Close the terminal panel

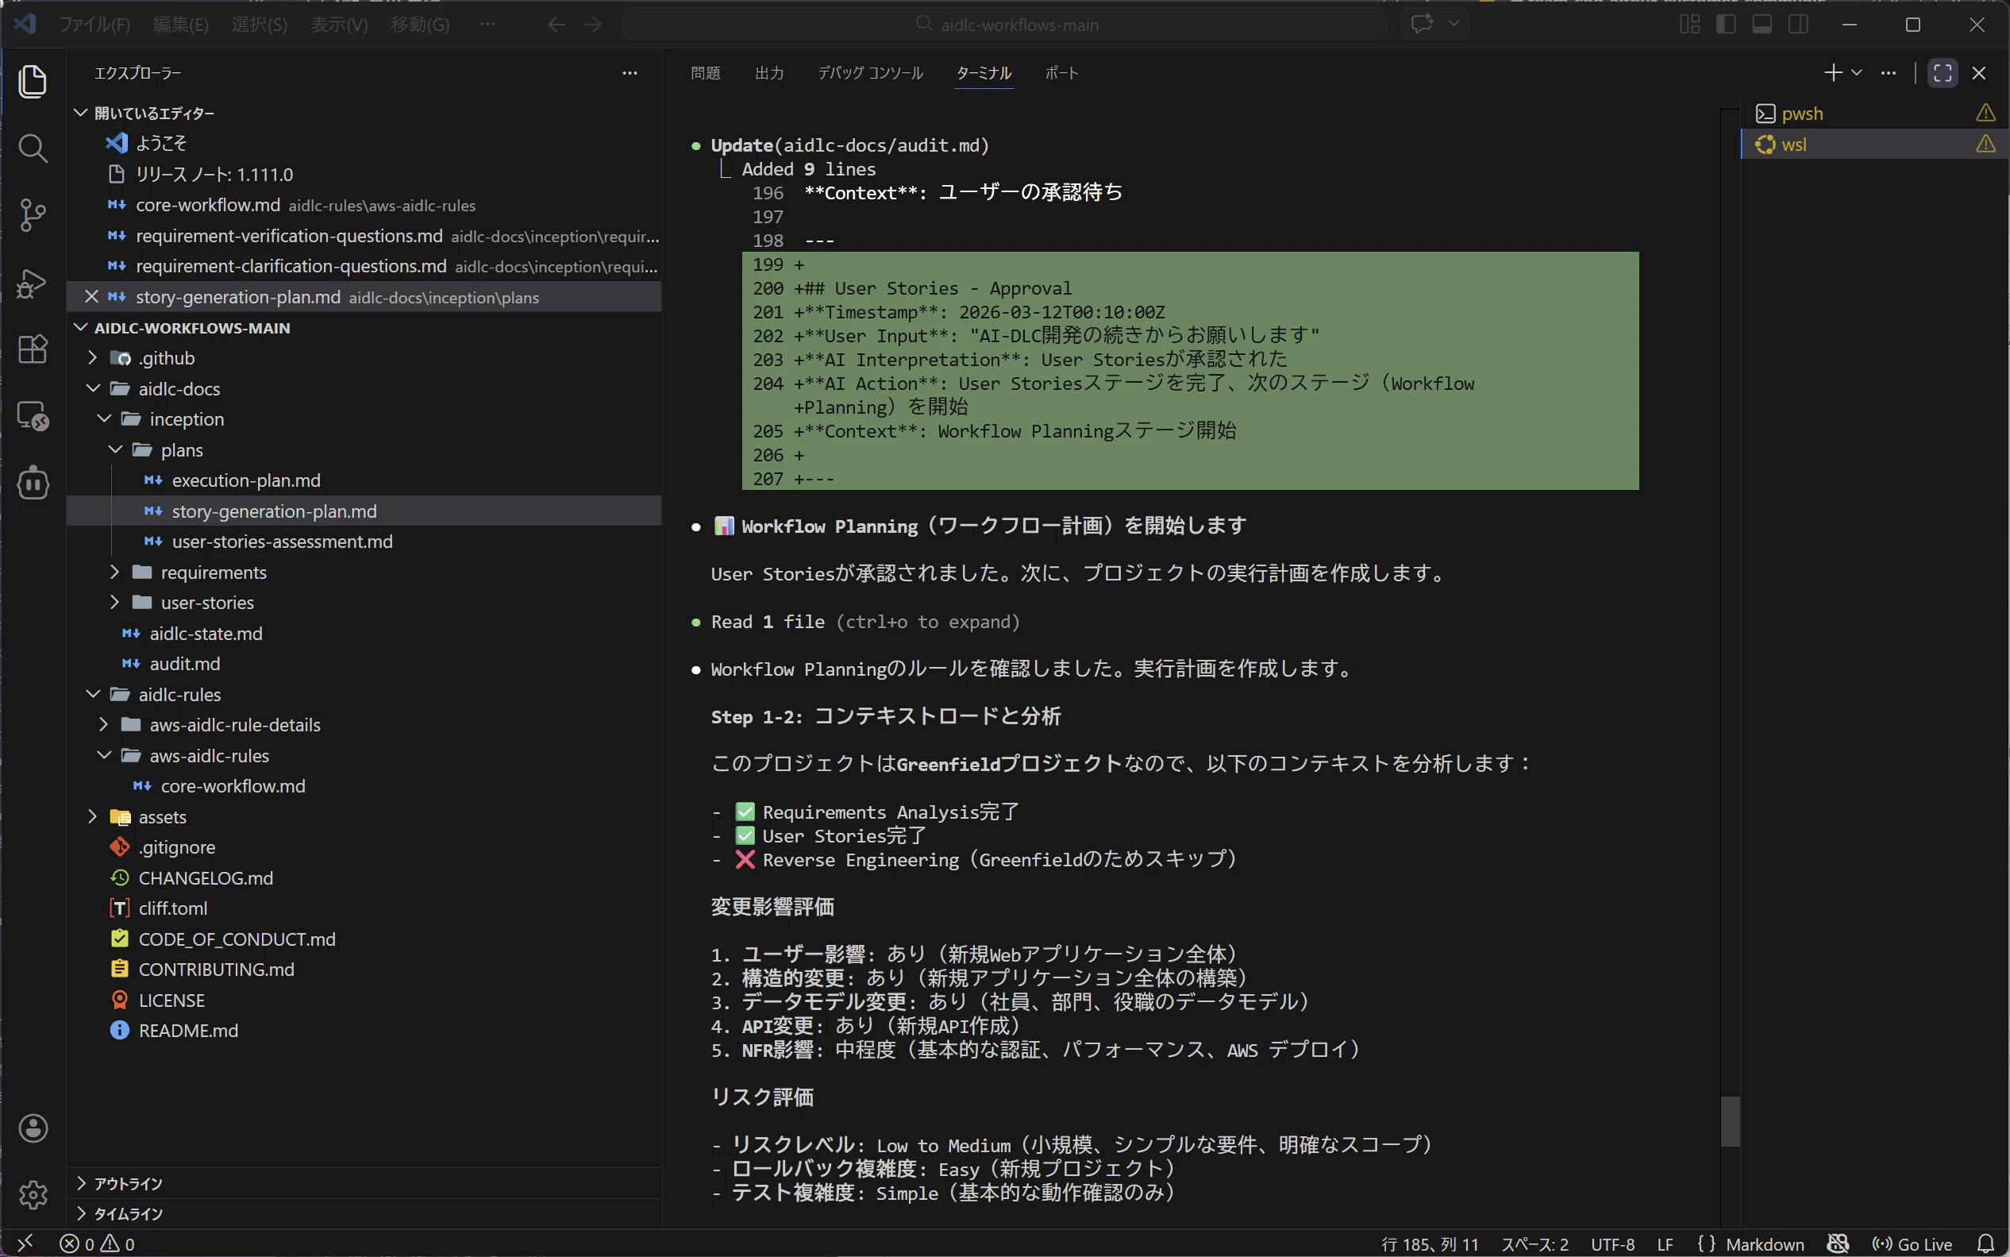[1978, 73]
